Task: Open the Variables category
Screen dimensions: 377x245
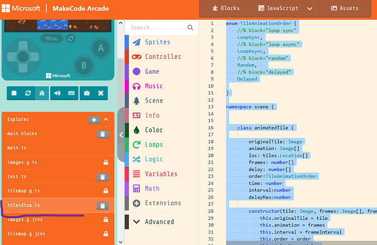Action: pyautogui.click(x=161, y=174)
